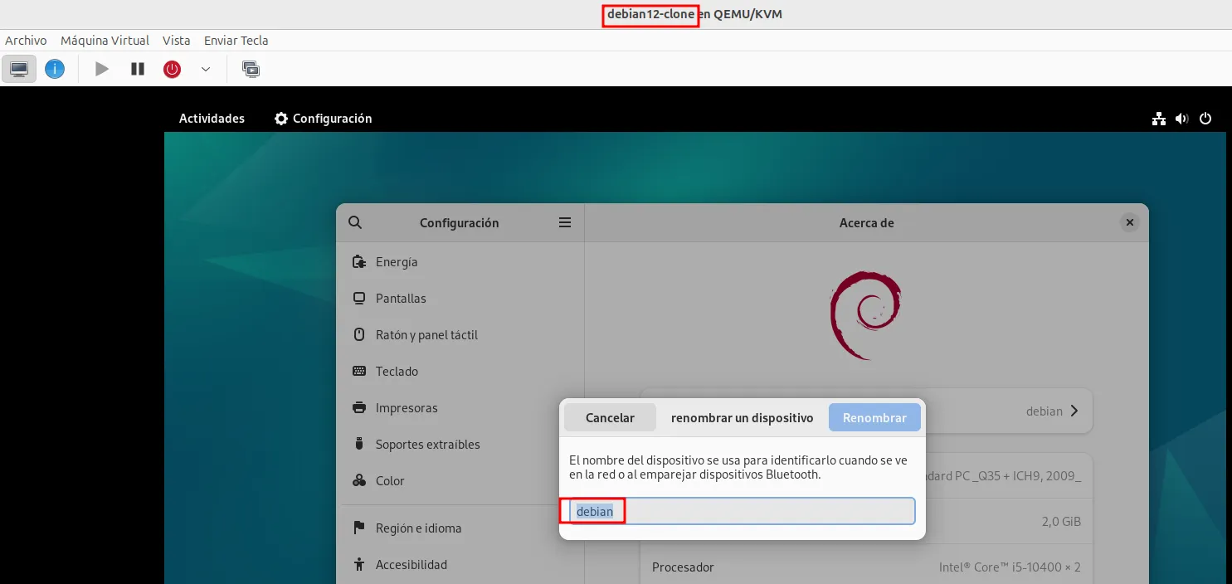Open the device name row chevron
Screen dimensions: 1232x584
click(x=1074, y=411)
